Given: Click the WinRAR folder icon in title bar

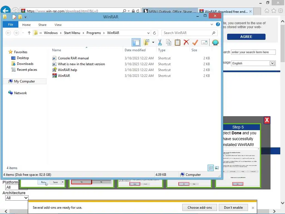Looking at the screenshot, I should click(5, 17).
